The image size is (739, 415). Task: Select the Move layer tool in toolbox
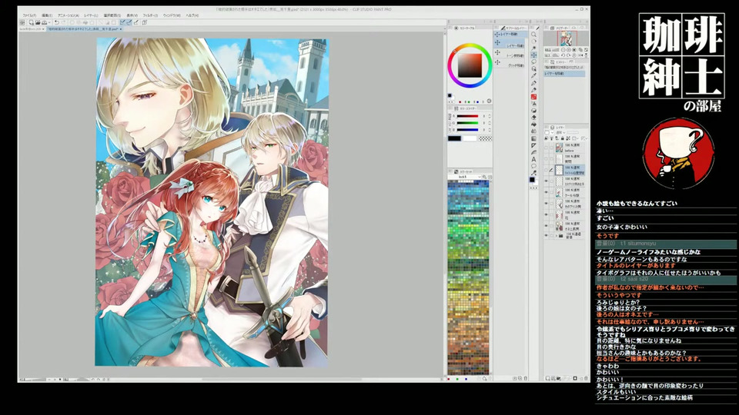pyautogui.click(x=534, y=55)
